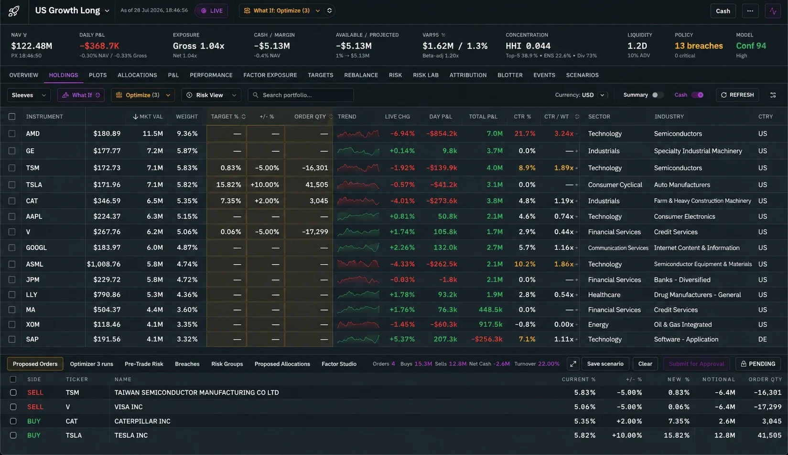The height and width of the screenshot is (455, 788).
Task: Open the Pre-Trade Risk tab
Action: point(144,364)
